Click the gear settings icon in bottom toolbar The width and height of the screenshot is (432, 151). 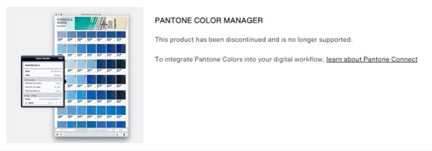click(117, 135)
